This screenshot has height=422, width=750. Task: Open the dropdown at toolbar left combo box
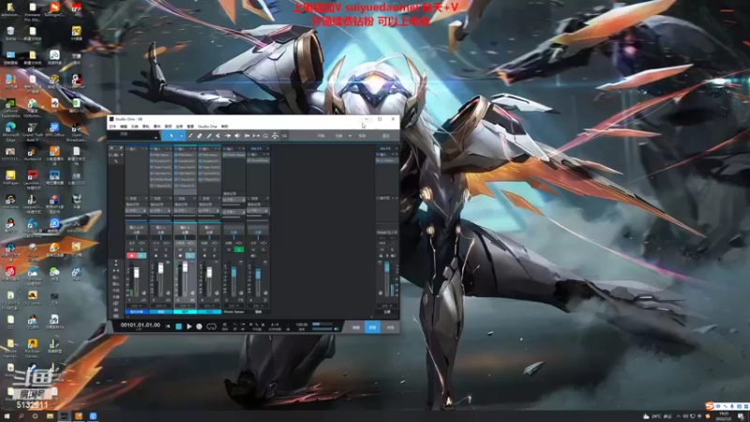(x=156, y=137)
